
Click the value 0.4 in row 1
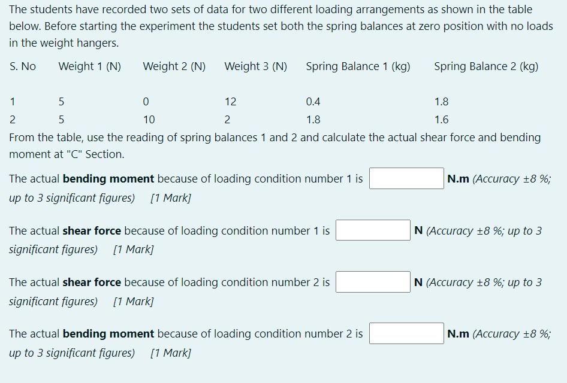(x=313, y=101)
